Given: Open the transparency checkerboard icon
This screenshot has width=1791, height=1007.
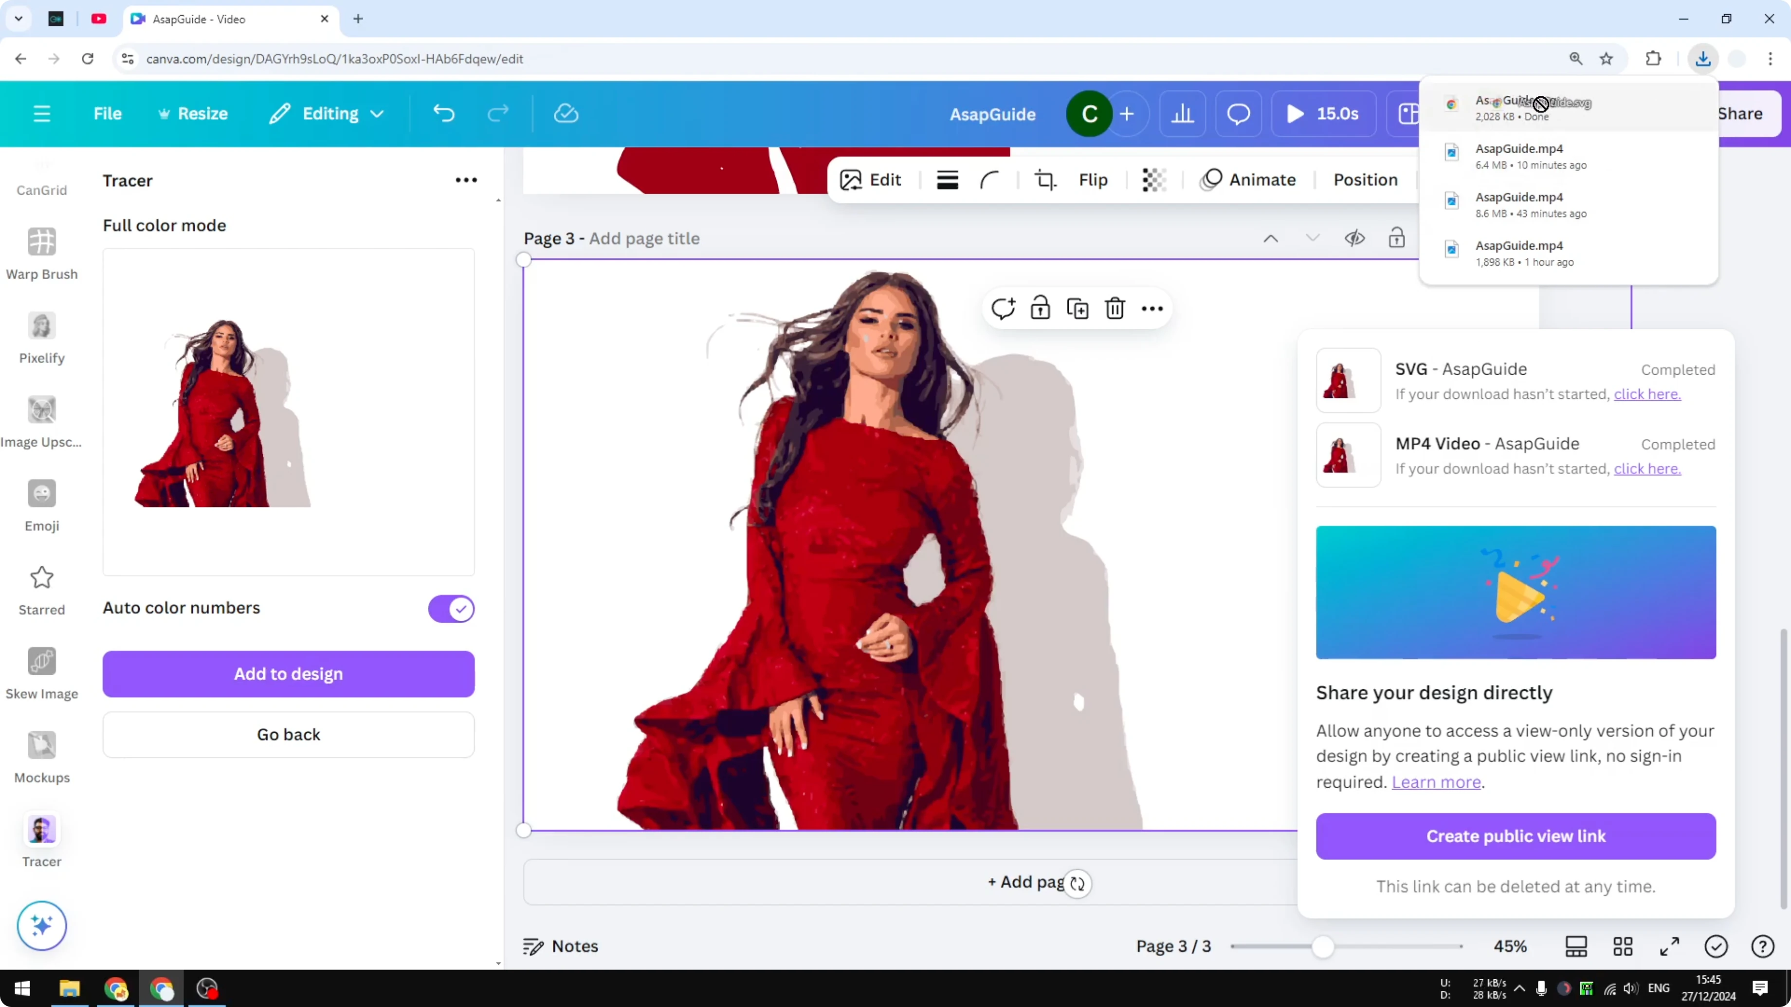Looking at the screenshot, I should [x=1153, y=180].
